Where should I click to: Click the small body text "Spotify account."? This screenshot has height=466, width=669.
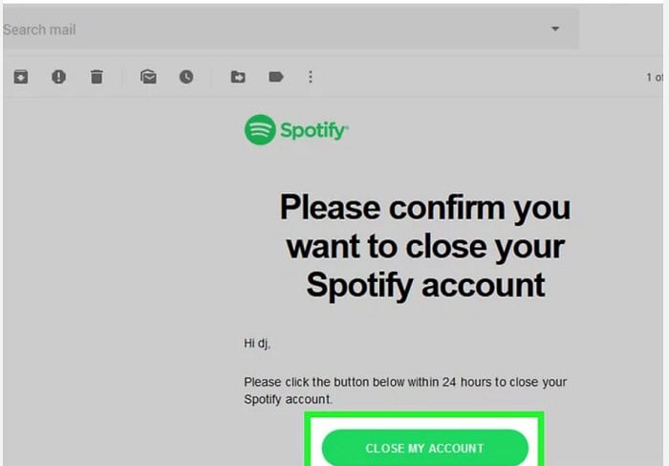point(289,399)
